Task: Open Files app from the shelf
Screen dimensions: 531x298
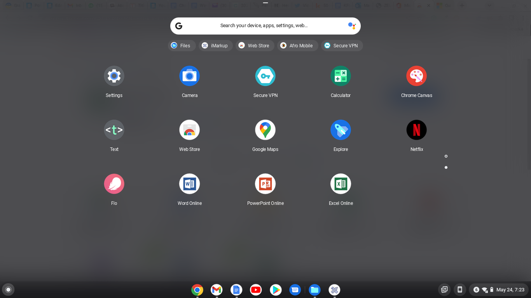Action: 314,290
